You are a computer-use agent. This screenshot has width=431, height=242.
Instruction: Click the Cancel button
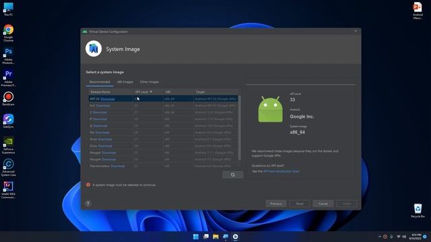[x=323, y=204]
